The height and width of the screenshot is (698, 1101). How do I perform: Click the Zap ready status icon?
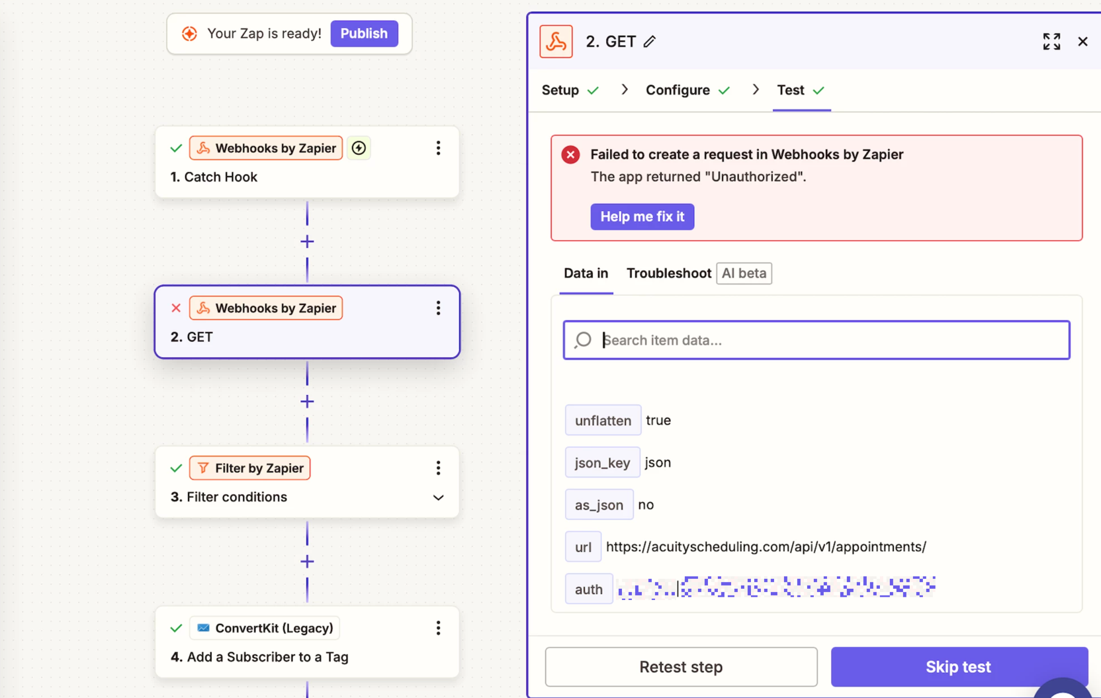189,34
